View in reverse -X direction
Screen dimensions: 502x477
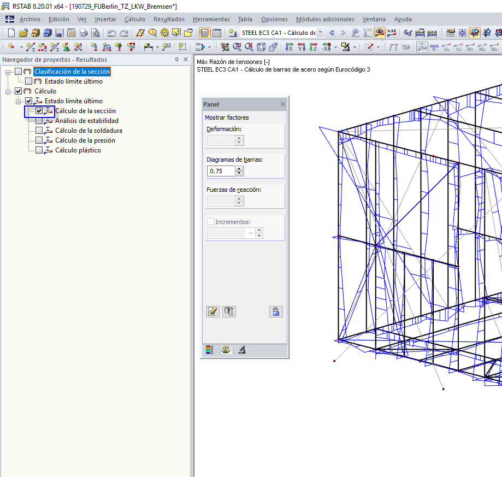pyautogui.click(x=327, y=48)
